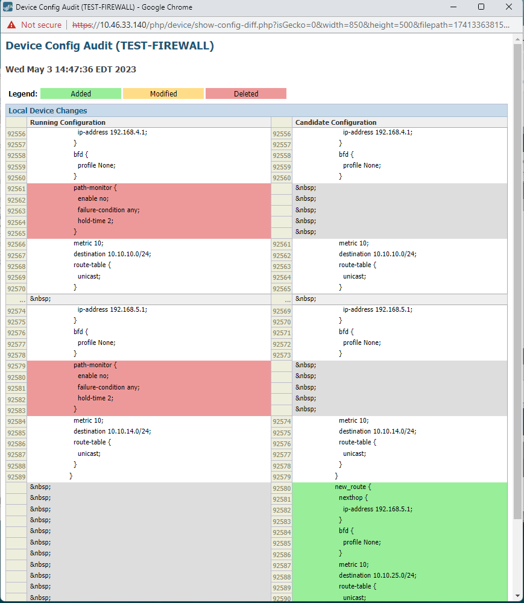Click 'ip-address 192.168.5.1;' on Running line 92574
The width and height of the screenshot is (524, 603).
(112, 309)
